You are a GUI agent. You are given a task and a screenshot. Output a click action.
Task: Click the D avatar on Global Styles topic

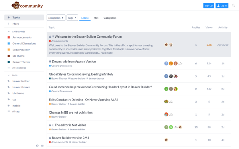coord(166,76)
